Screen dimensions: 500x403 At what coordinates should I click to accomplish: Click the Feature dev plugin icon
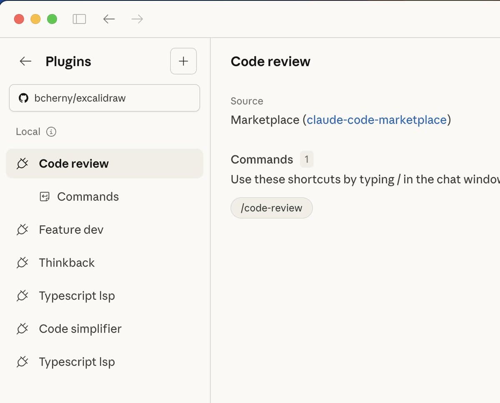click(22, 229)
